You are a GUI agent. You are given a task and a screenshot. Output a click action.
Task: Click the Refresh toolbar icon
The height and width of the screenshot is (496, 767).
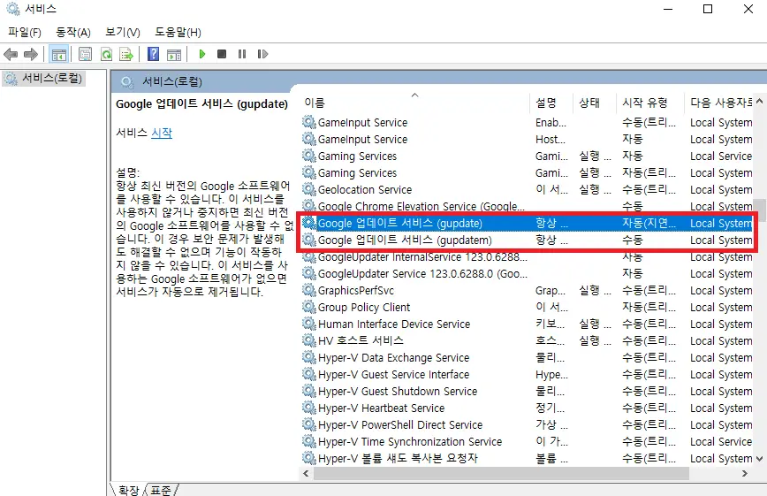106,54
